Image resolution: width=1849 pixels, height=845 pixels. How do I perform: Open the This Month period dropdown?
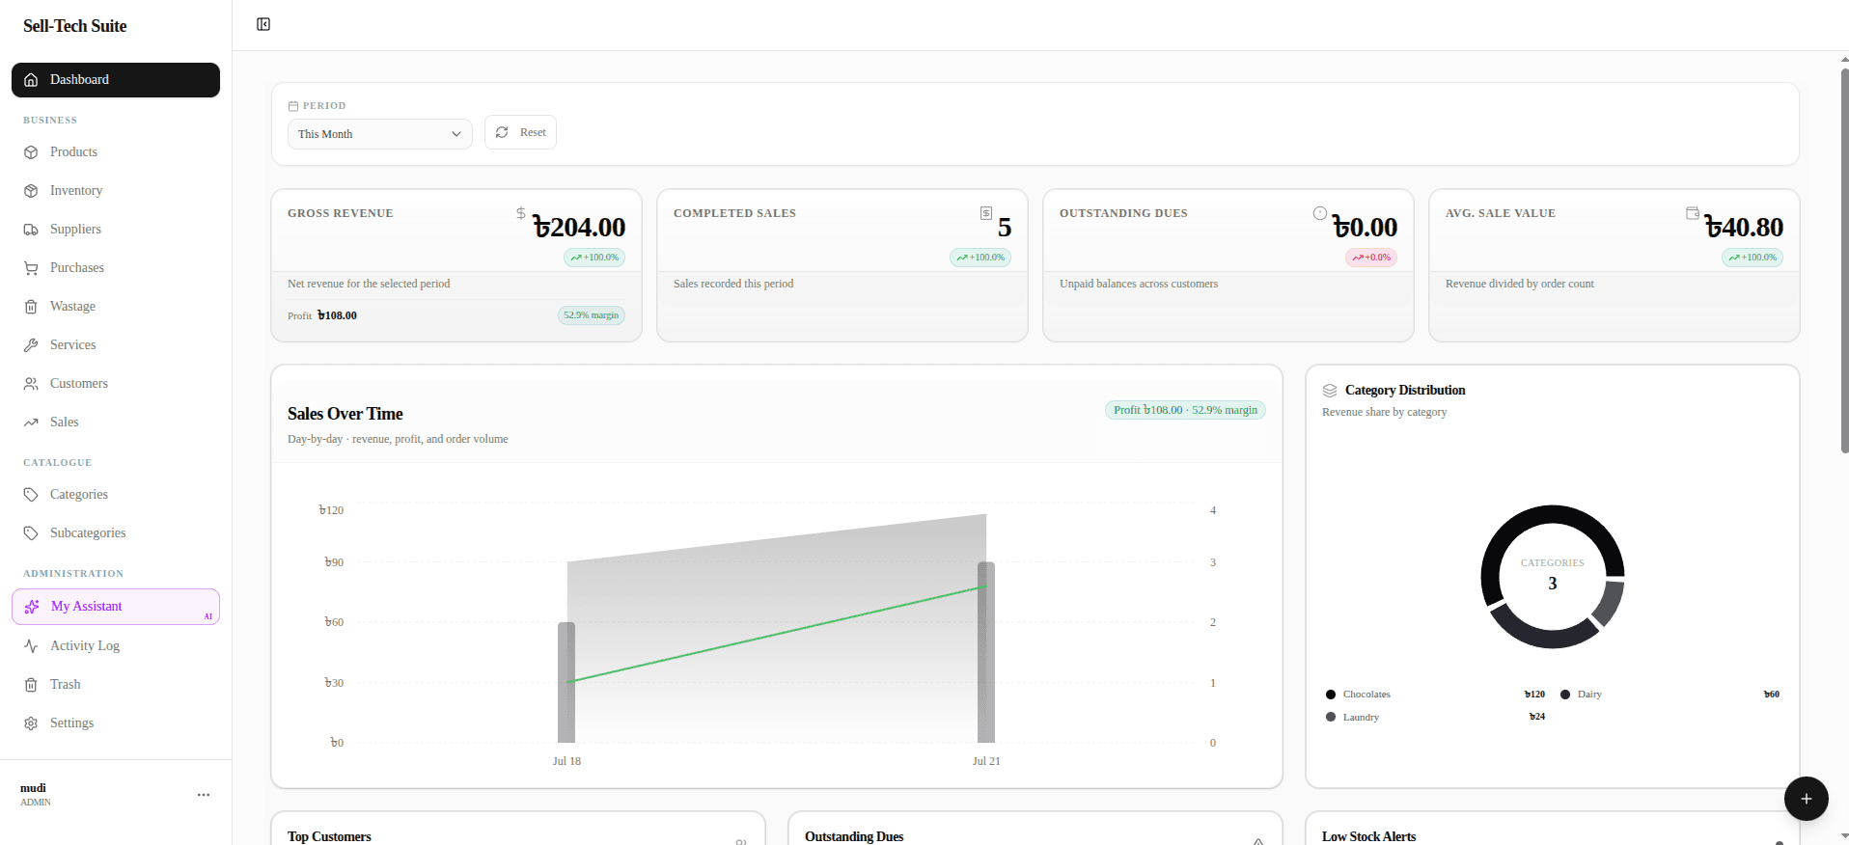tap(380, 134)
